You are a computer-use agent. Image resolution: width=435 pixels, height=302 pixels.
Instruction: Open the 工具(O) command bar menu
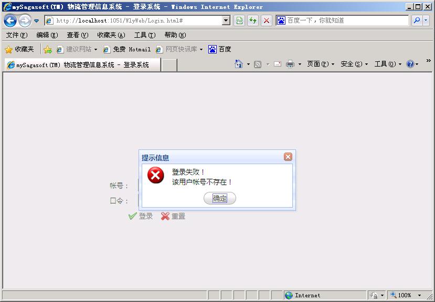pos(388,64)
